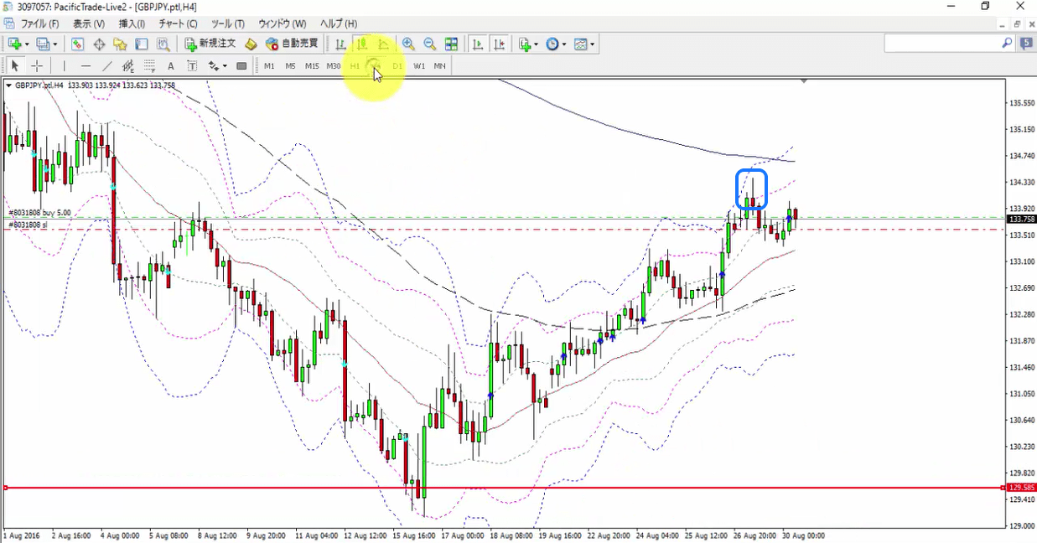Open the Templates icon
Viewport: 1037px width, 543px height.
580,44
